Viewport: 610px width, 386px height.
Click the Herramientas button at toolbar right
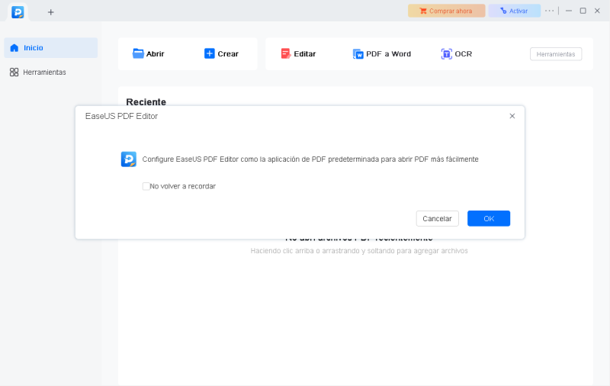coord(556,54)
